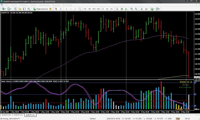Open the Изглед menu

click(x=14, y=5)
